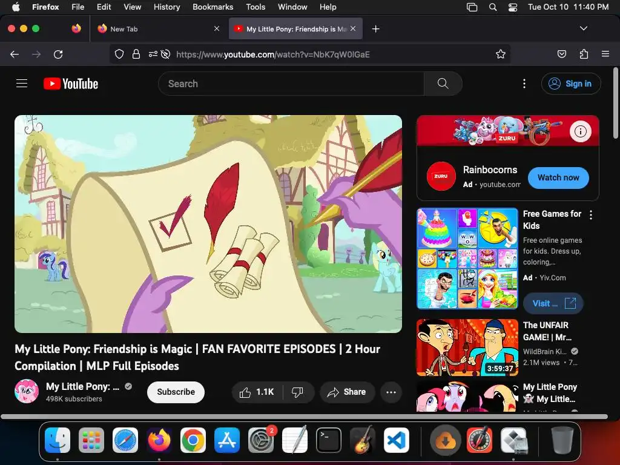Click the page vertical scrollbar
This screenshot has height=465, width=620.
tap(615, 103)
